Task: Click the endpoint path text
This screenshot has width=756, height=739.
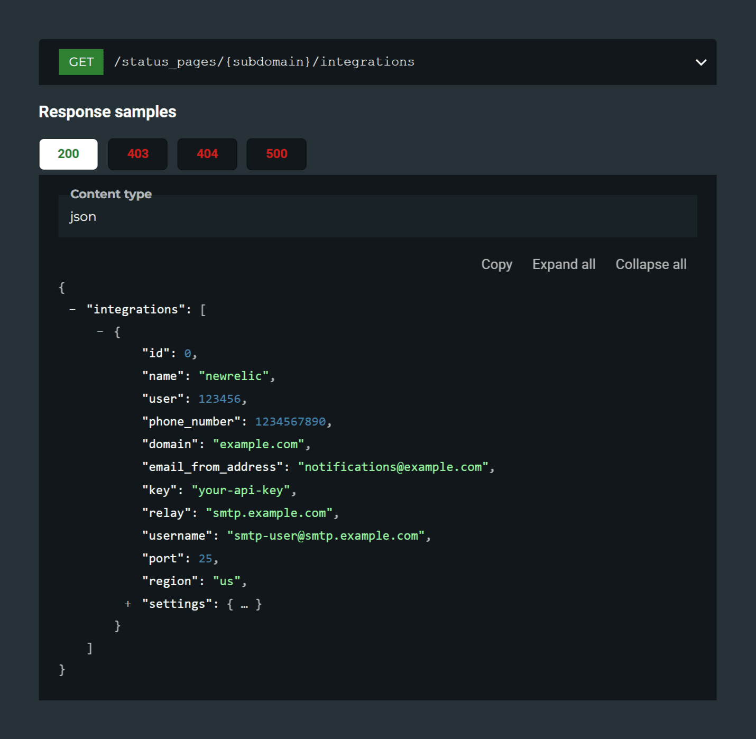Action: (x=264, y=62)
